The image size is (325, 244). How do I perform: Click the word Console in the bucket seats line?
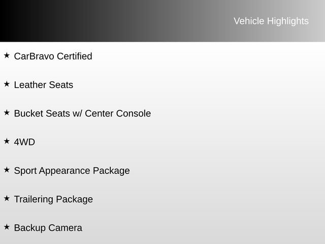click(134, 113)
